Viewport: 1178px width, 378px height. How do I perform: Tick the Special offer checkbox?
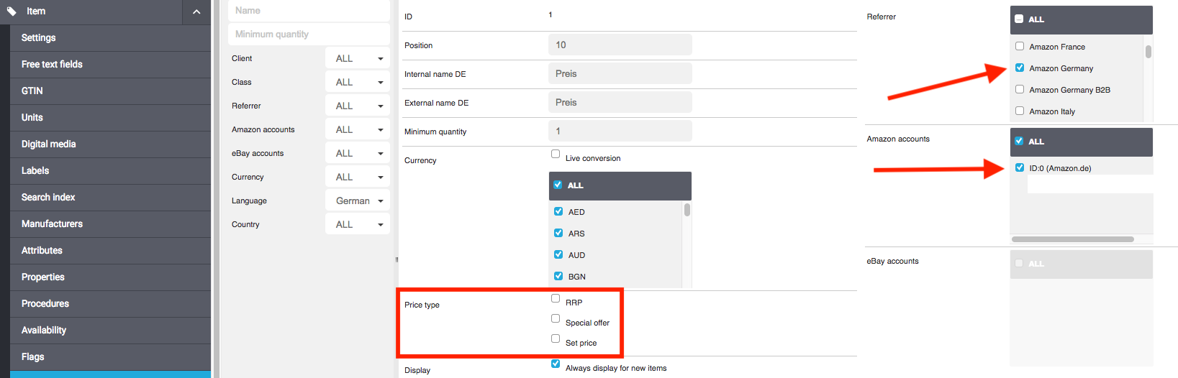[556, 318]
